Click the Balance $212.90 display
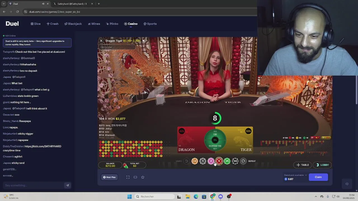This screenshot has width=358, height=201. point(110,165)
